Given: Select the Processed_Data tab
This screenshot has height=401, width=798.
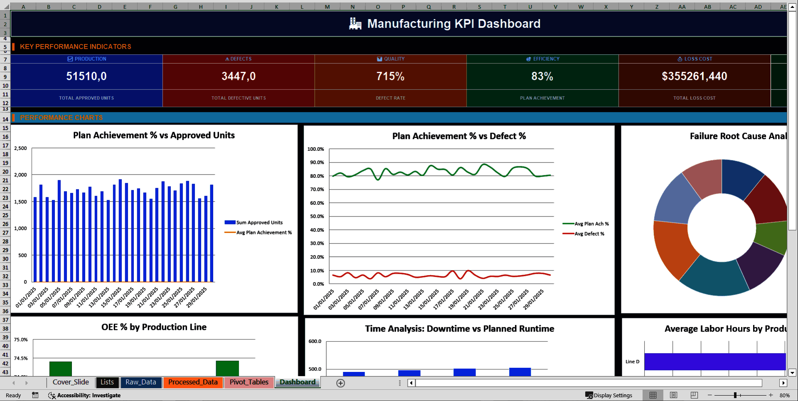Looking at the screenshot, I should 193,382.
